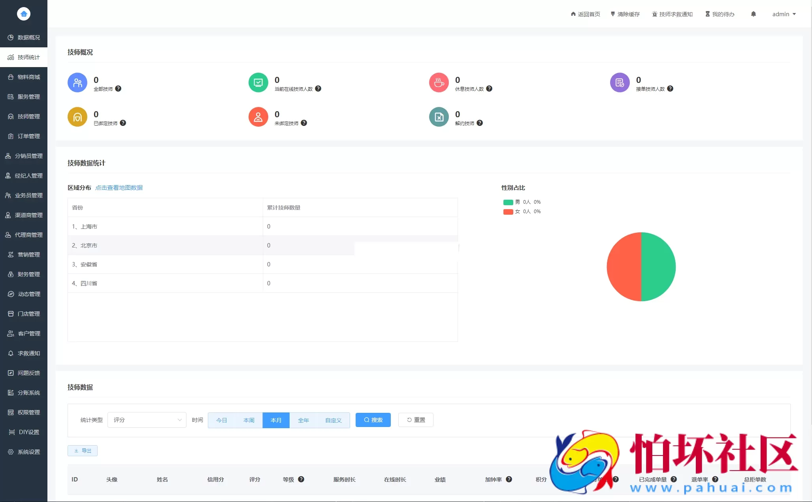Click the terminated technicians (解约技师) icon

click(x=439, y=117)
